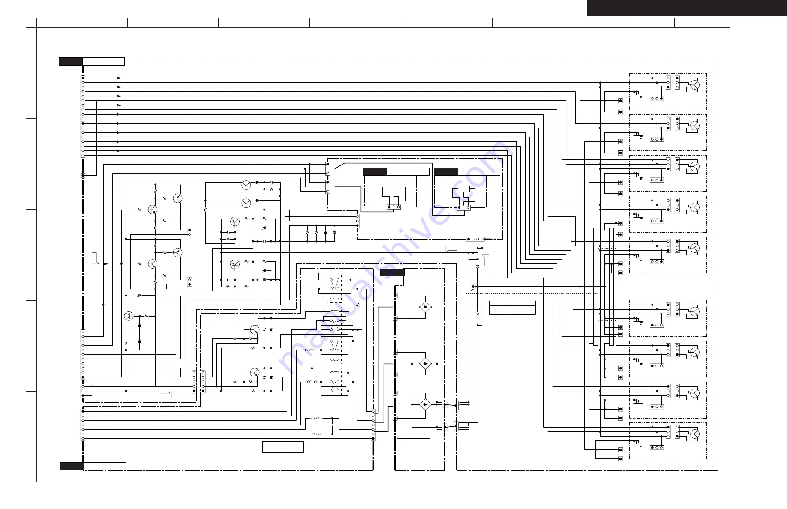Click the lower relay driver transistor
Image resolution: width=787 pixels, height=509 pixels.
pyautogui.click(x=255, y=372)
